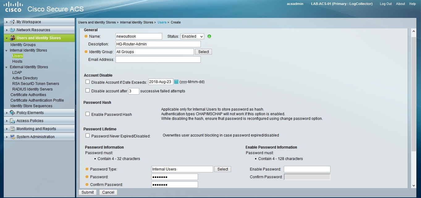Select Users under Internal Identity Stores
The height and width of the screenshot is (198, 421).
[18, 56]
